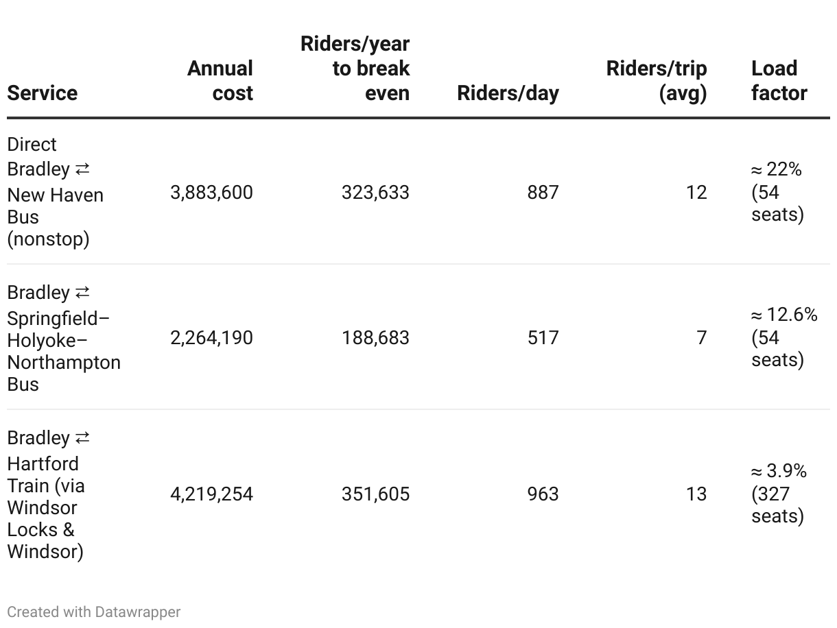This screenshot has height=628, width=837.
Task: Click the Load factor column header
Action: point(779,80)
